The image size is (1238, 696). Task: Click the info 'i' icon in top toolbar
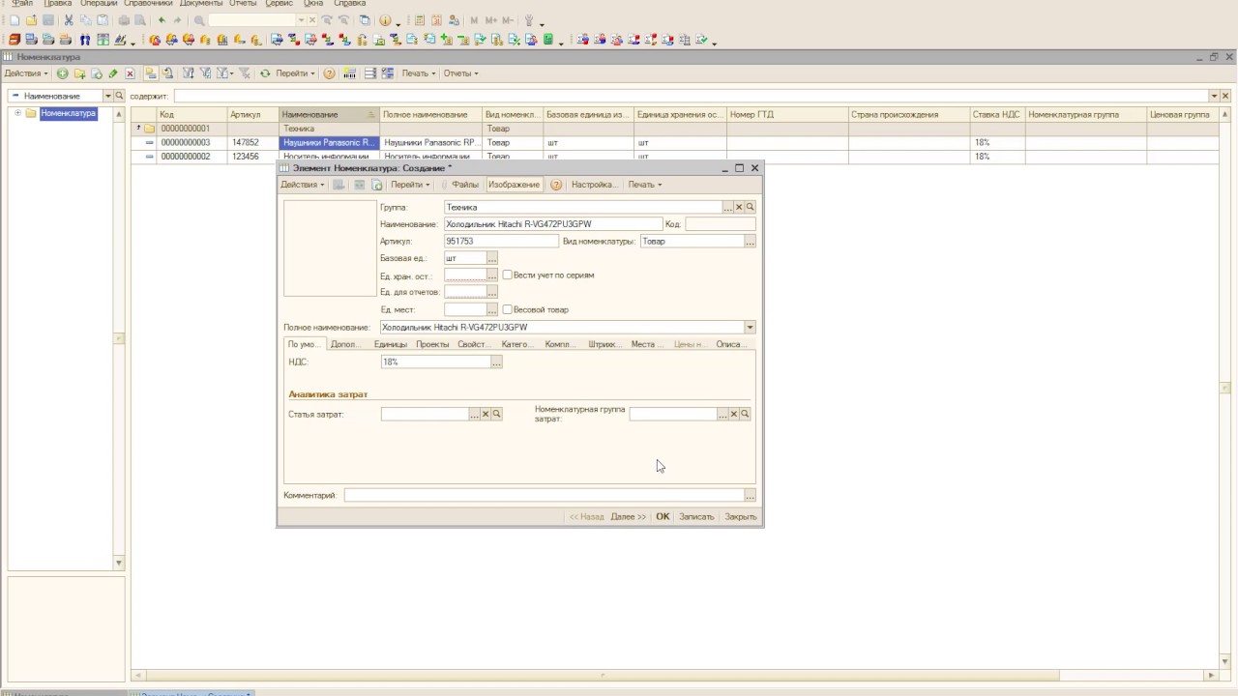click(385, 20)
